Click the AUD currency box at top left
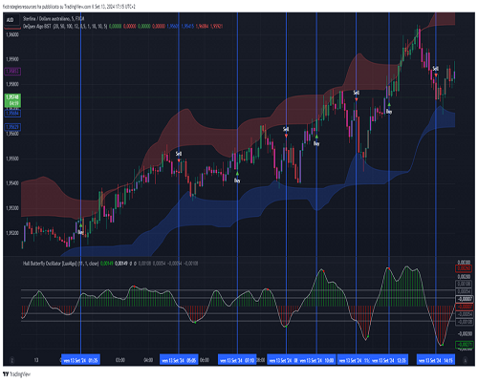This screenshot has width=478, height=382. coord(11,20)
